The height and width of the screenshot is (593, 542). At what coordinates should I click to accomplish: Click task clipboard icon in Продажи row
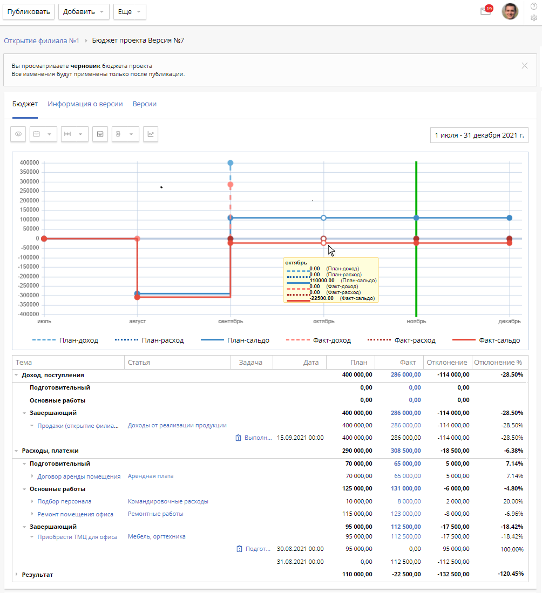(238, 438)
